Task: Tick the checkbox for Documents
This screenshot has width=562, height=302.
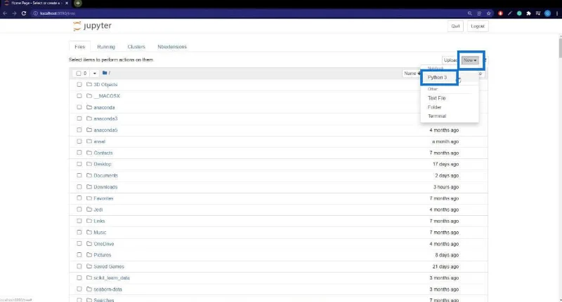Action: [79, 175]
